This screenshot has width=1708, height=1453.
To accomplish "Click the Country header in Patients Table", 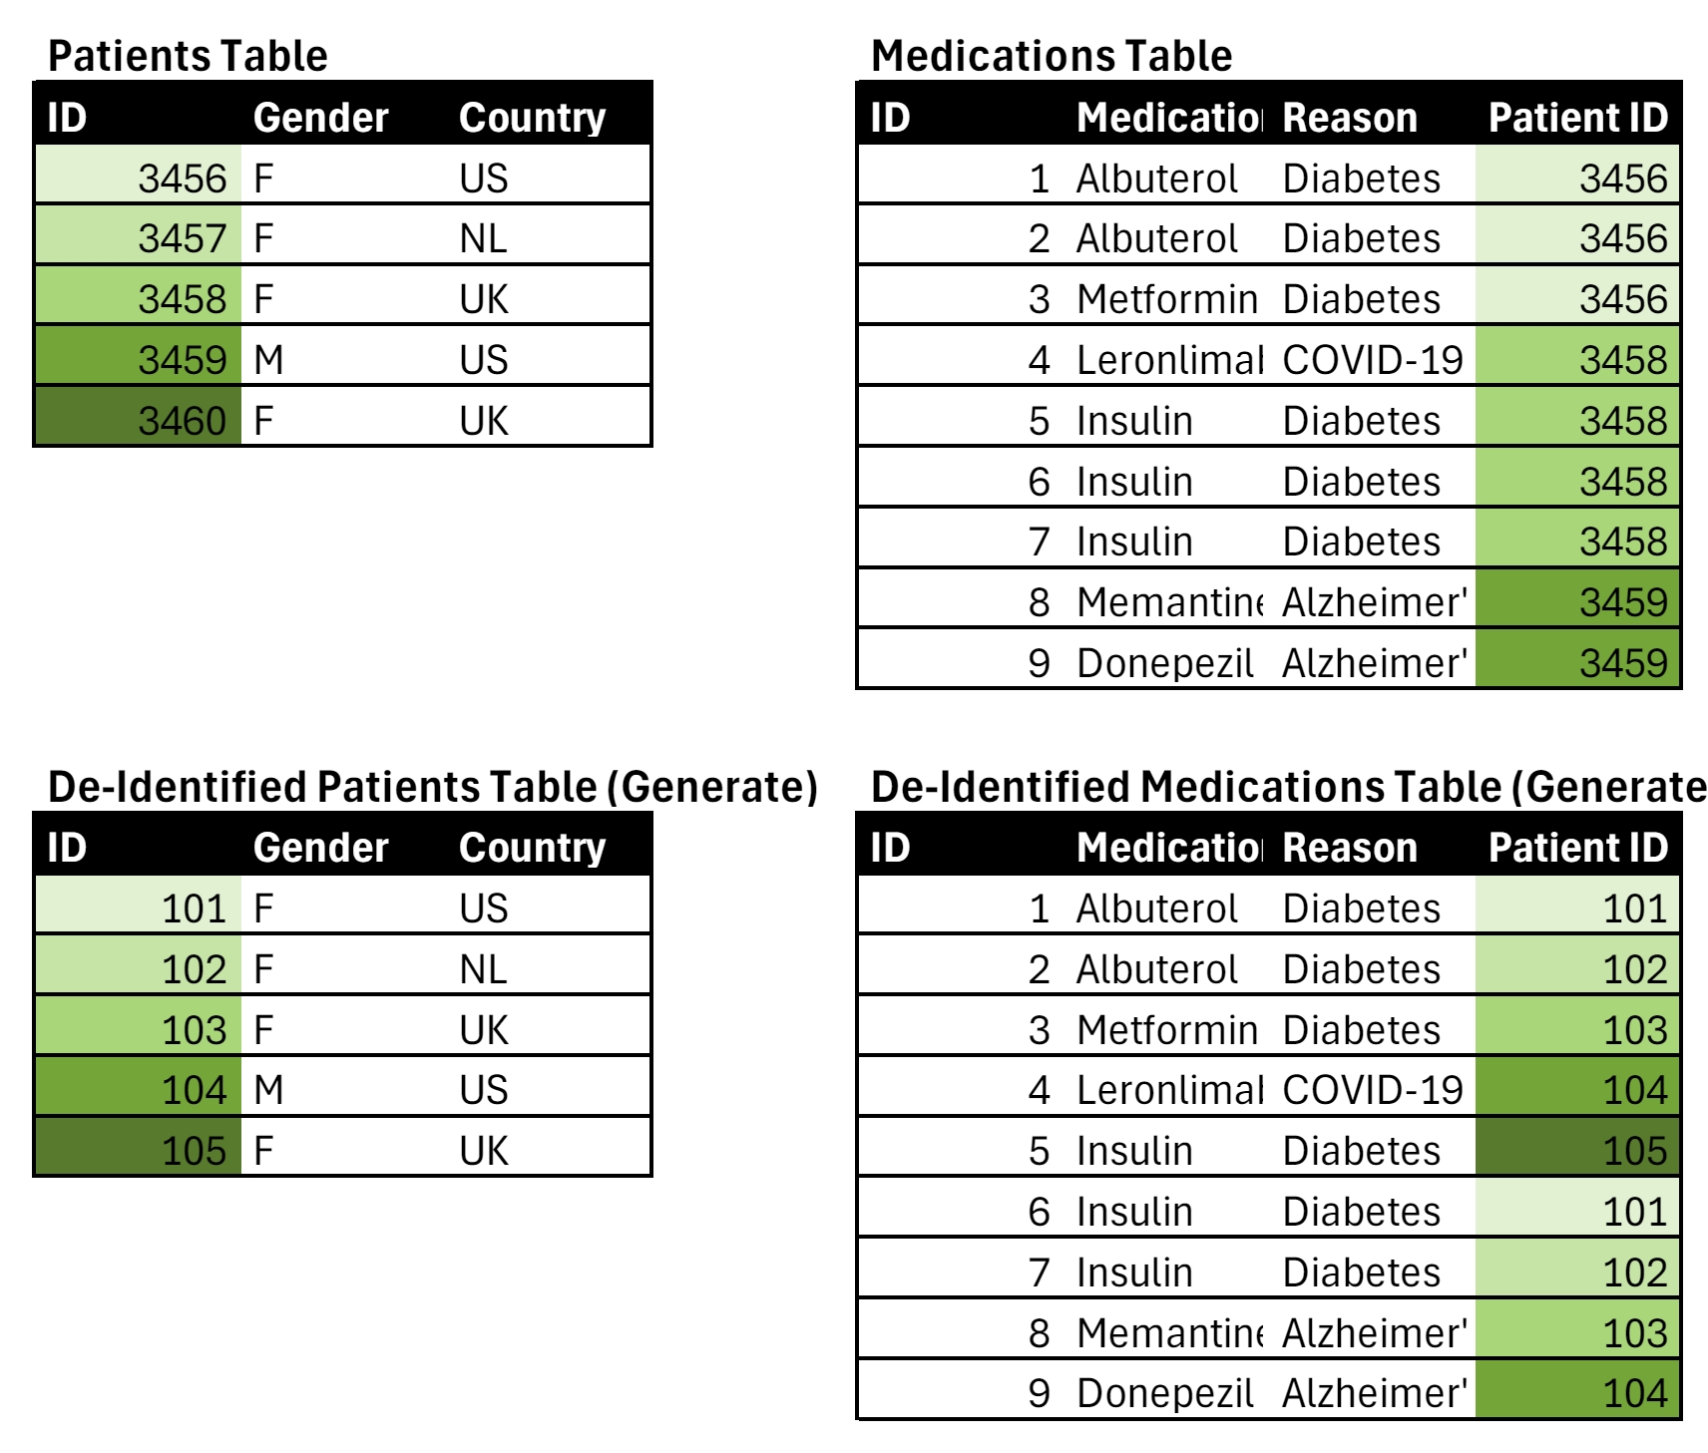I will [532, 118].
